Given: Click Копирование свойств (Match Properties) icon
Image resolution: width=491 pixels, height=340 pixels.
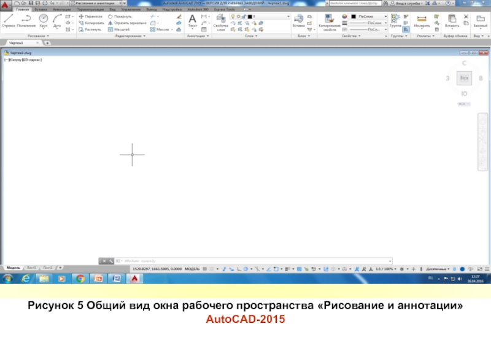Looking at the screenshot, I should coord(330,21).
